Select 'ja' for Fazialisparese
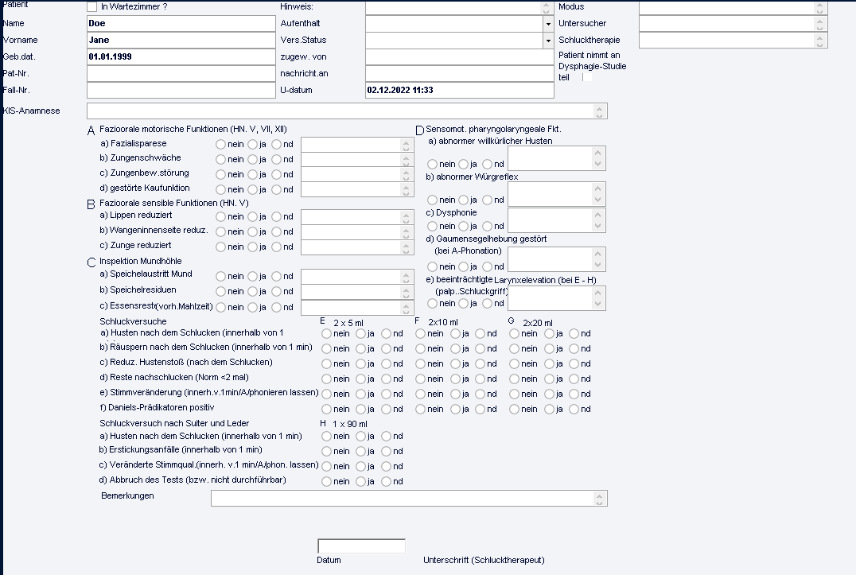856x575 pixels. pyautogui.click(x=253, y=145)
